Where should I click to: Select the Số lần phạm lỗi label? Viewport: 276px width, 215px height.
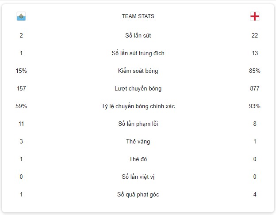tap(138, 124)
